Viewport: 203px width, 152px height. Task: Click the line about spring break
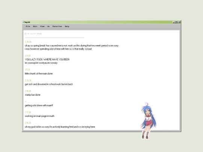71,45
